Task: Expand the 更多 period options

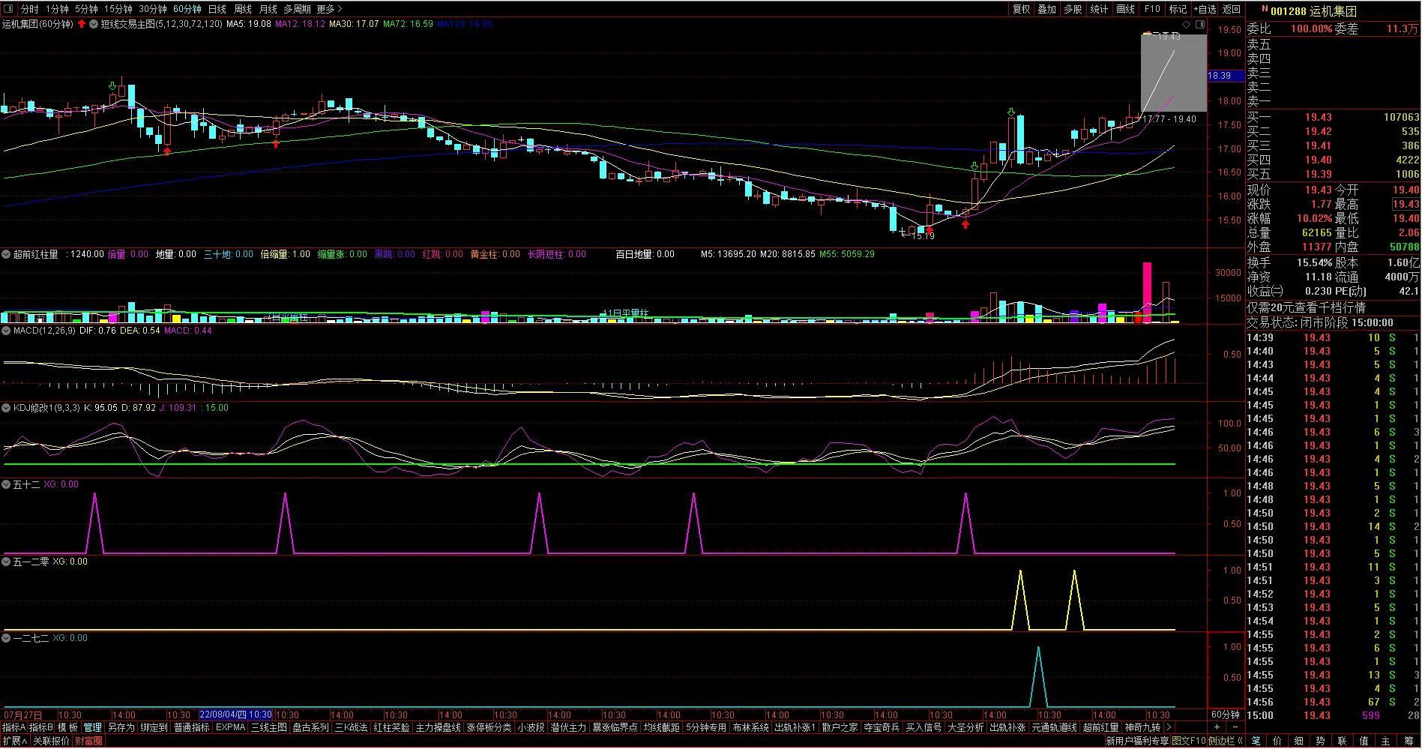Action: point(328,9)
